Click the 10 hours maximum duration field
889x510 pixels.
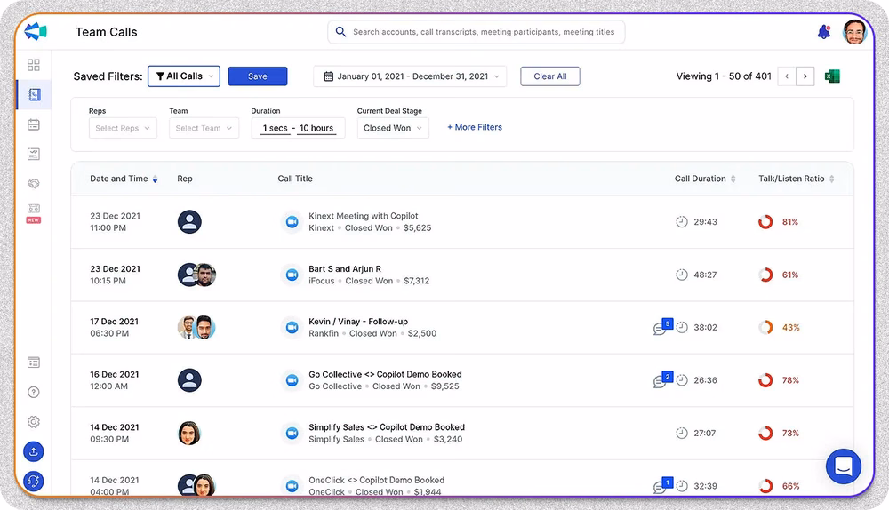316,128
